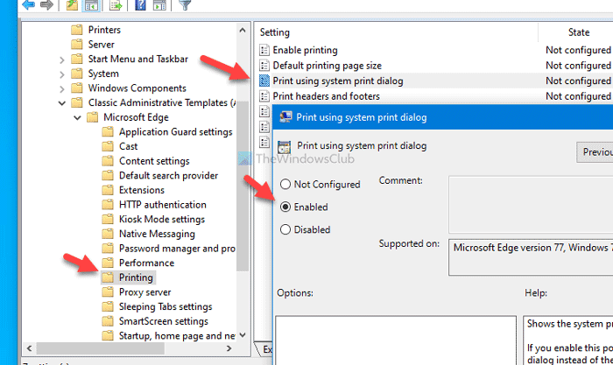This screenshot has height=365, width=613.
Task: Click the tree scrollbar up arrow
Action: (x=243, y=30)
